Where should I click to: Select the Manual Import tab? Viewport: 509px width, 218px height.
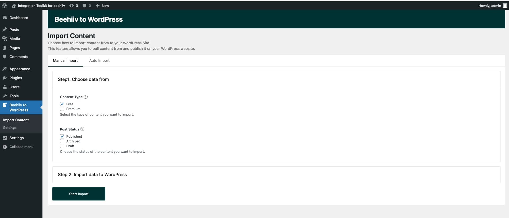pos(65,60)
